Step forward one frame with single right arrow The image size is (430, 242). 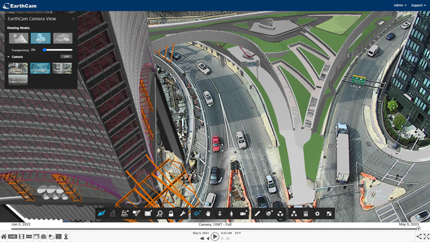click(222, 239)
